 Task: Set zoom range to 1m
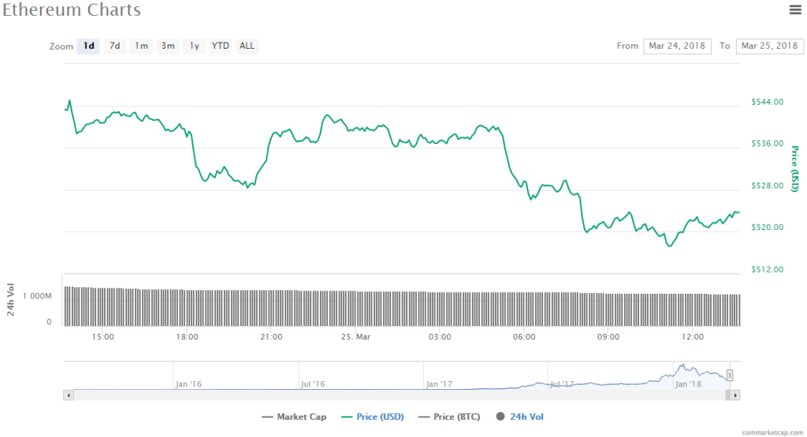tap(141, 46)
